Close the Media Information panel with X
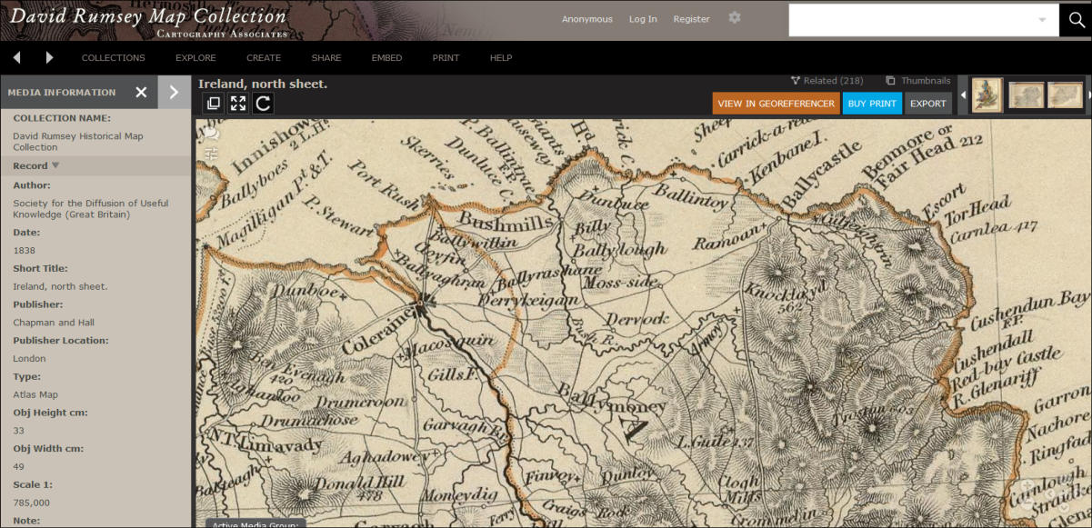This screenshot has height=528, width=1092. 141,92
